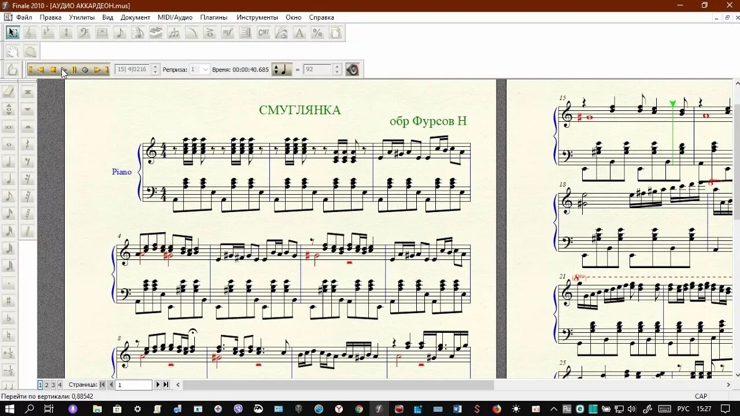
Task: Select the Articulation tool
Action: [209, 33]
